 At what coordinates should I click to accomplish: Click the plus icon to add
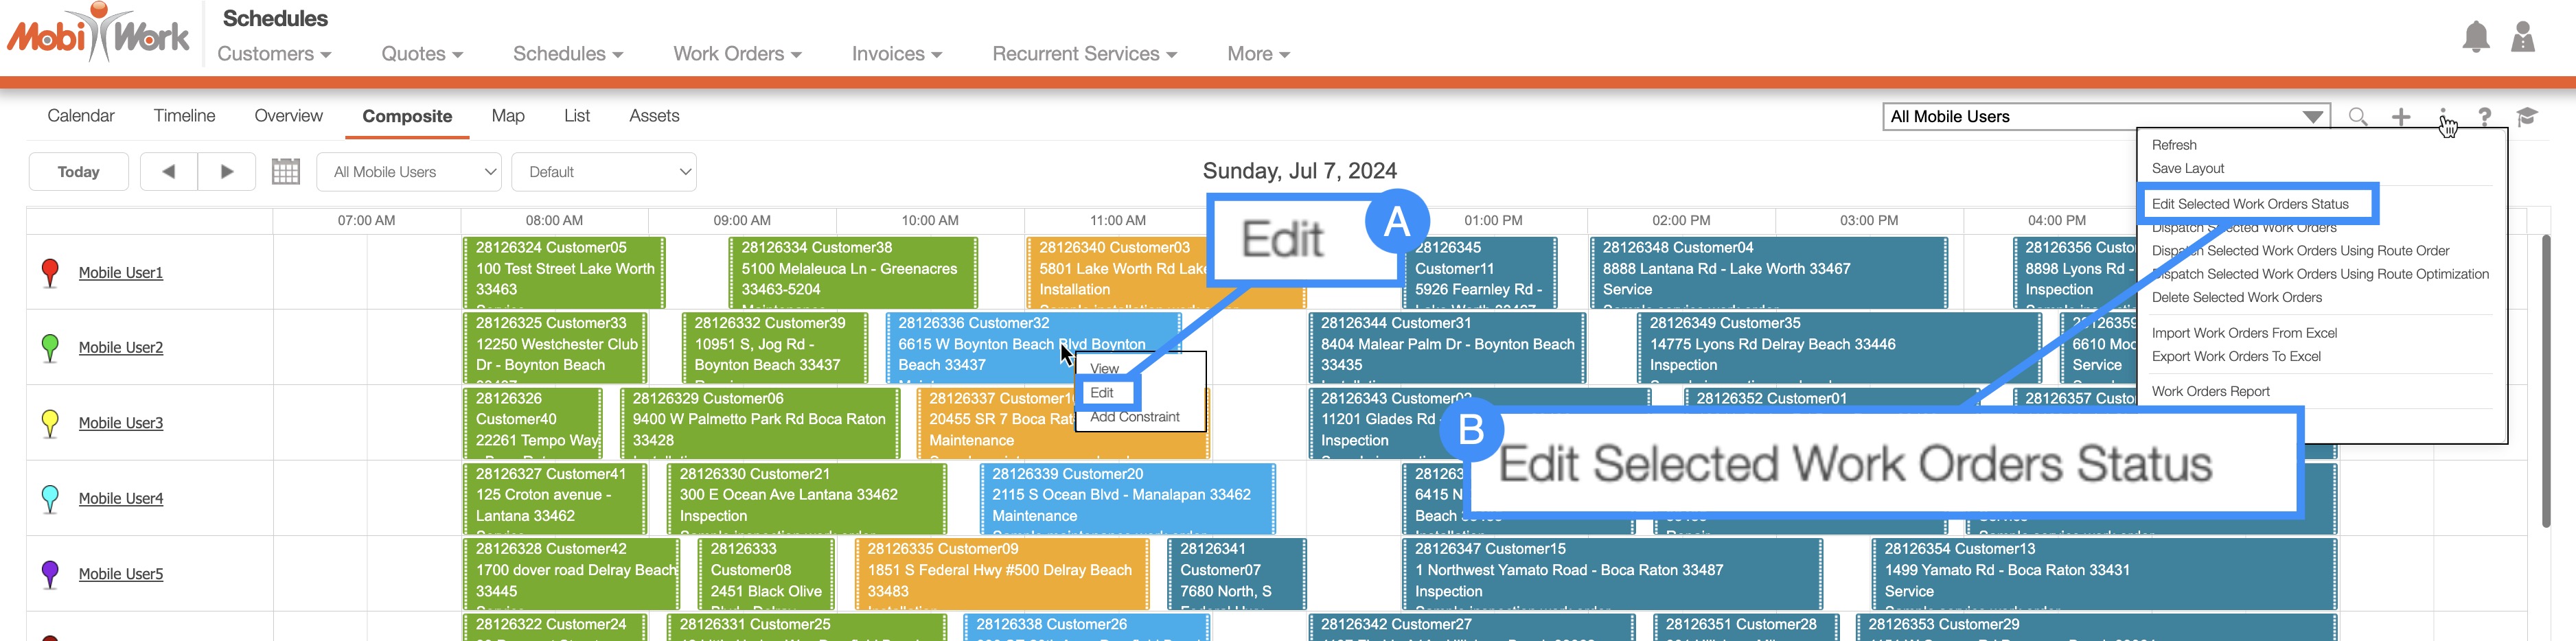tap(2400, 117)
